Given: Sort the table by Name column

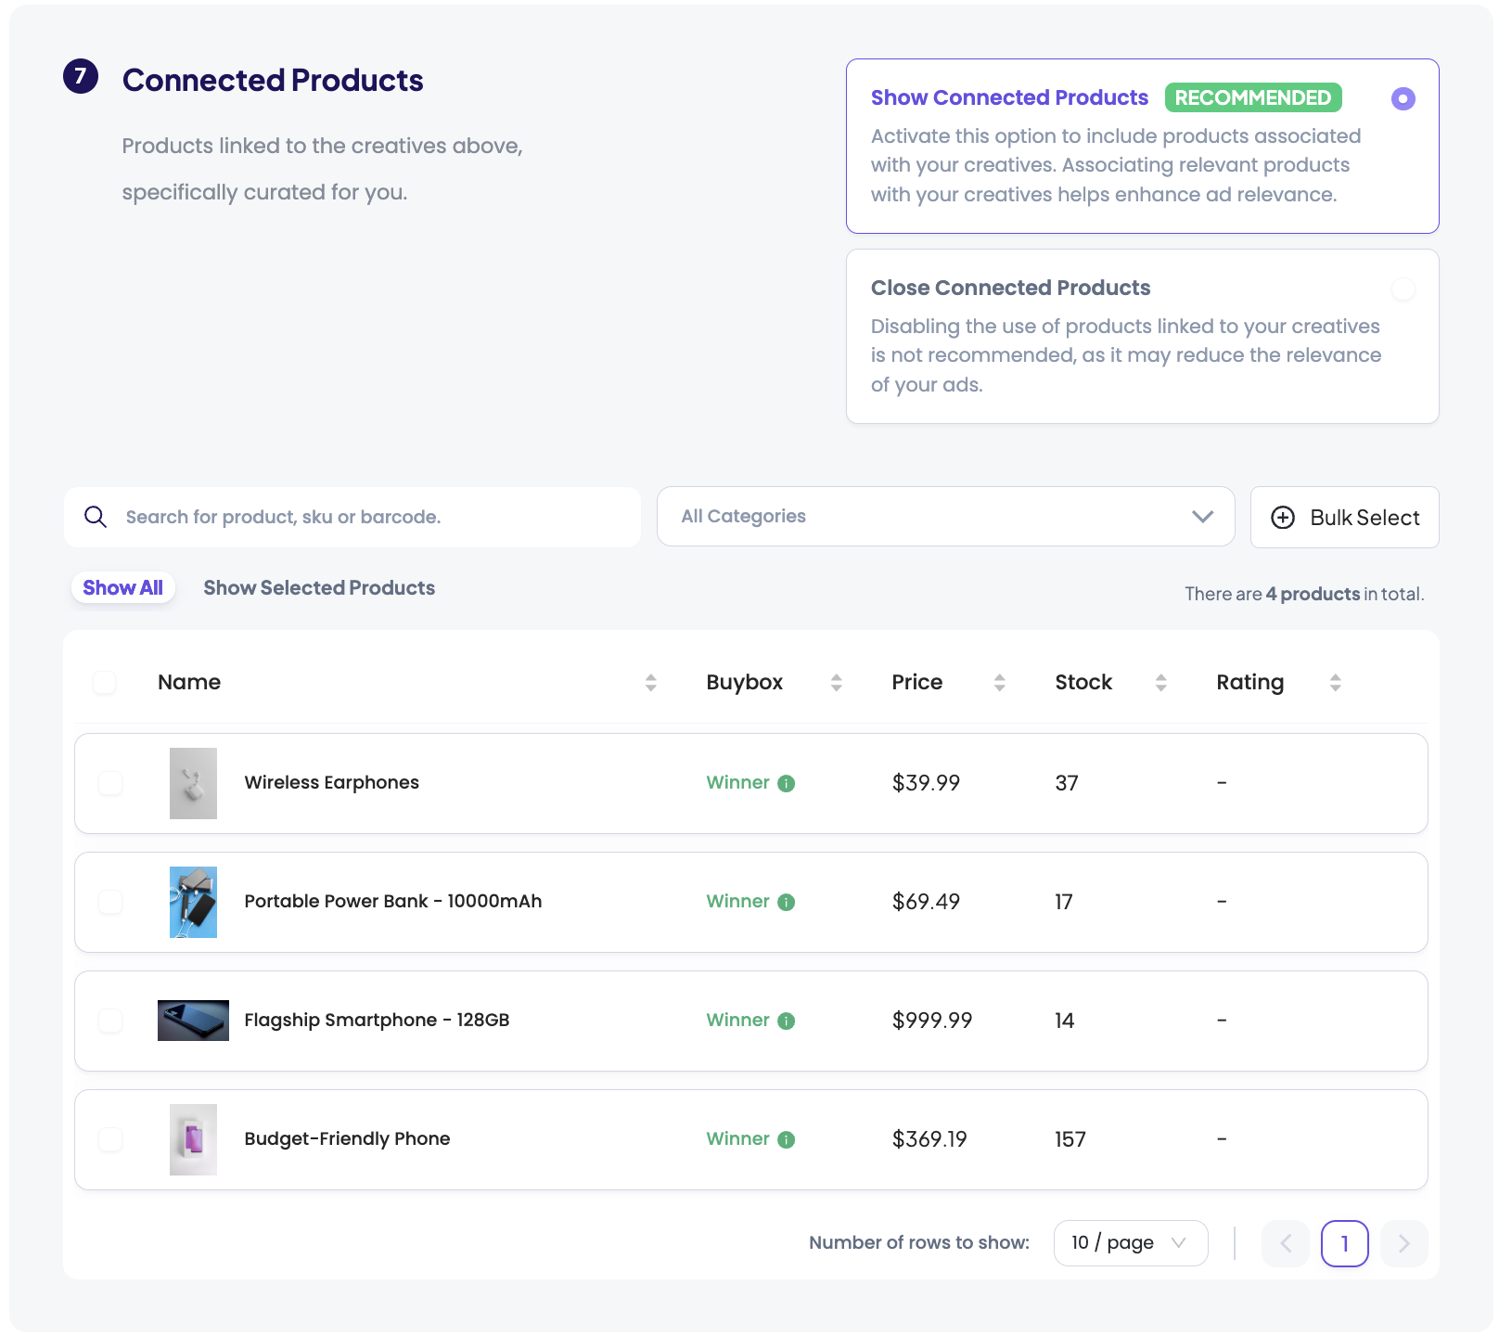Looking at the screenshot, I should (x=650, y=683).
